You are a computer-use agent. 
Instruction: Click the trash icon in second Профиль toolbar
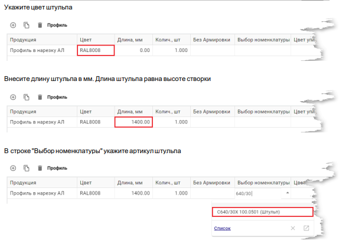coord(40,97)
